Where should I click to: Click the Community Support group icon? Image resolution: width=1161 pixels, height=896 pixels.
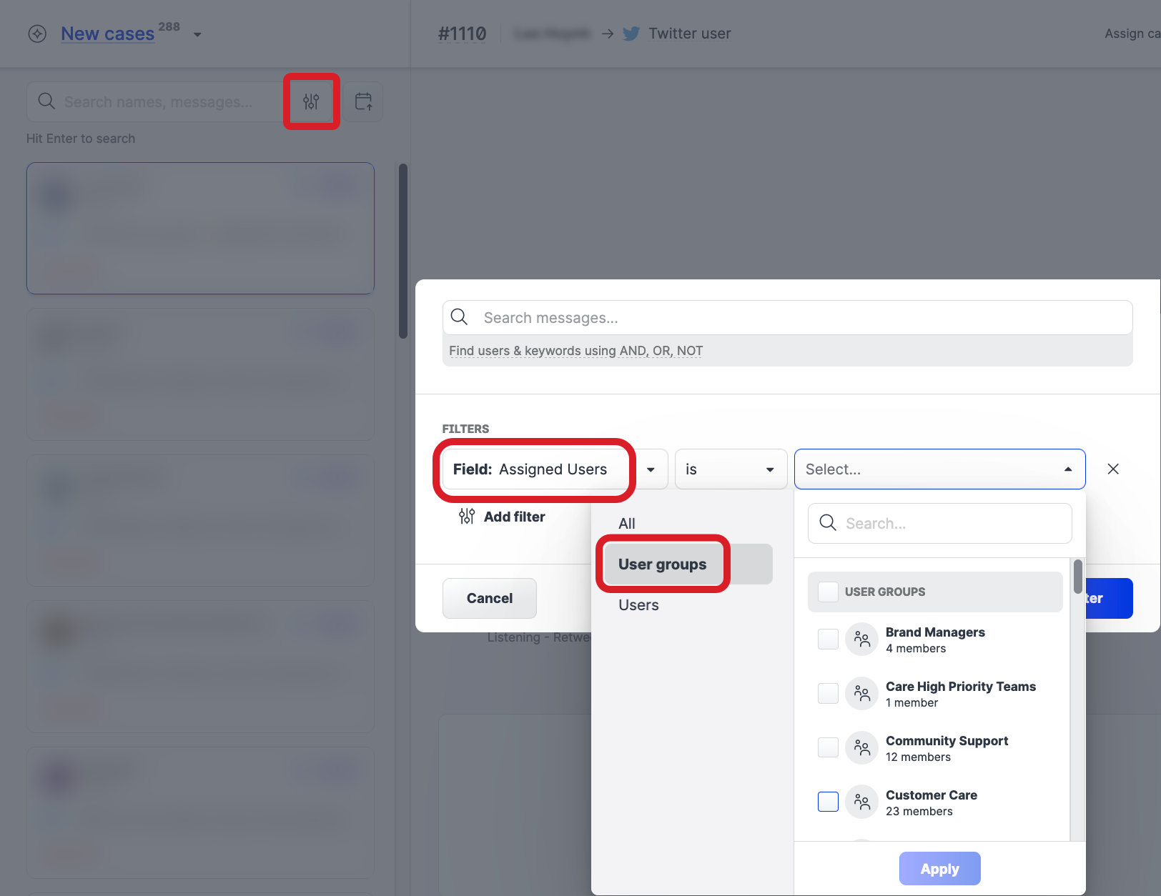861,747
